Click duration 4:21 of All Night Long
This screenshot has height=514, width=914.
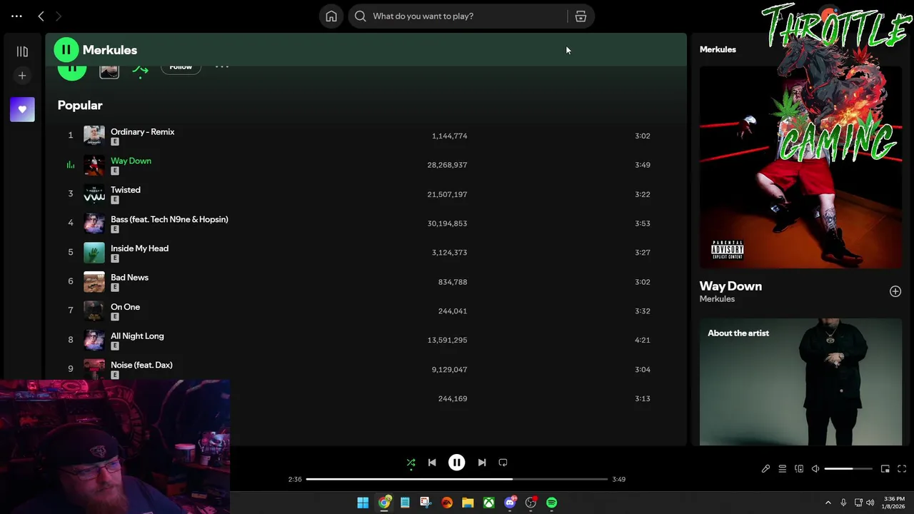pyautogui.click(x=643, y=341)
